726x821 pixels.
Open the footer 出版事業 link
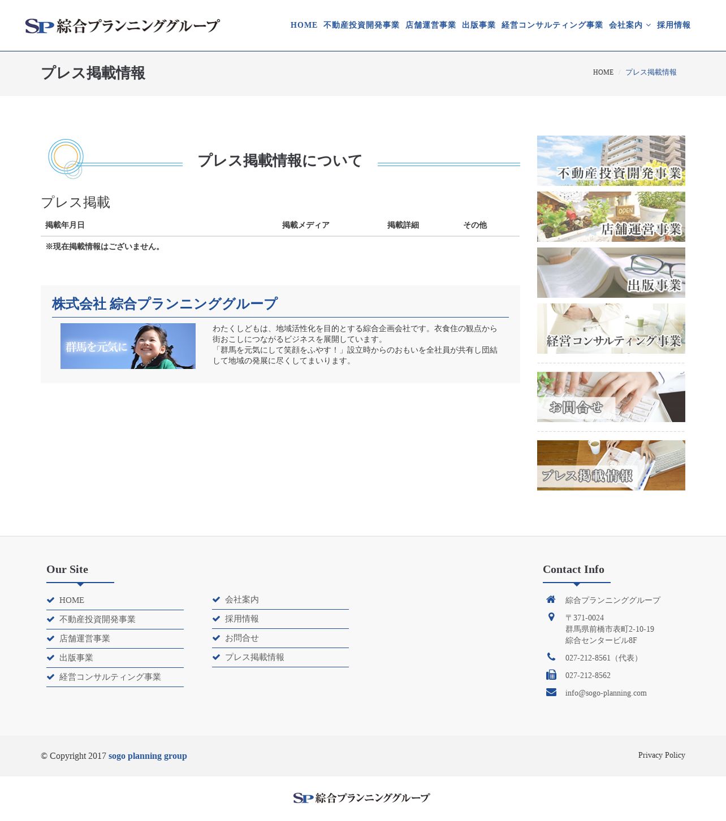click(76, 658)
